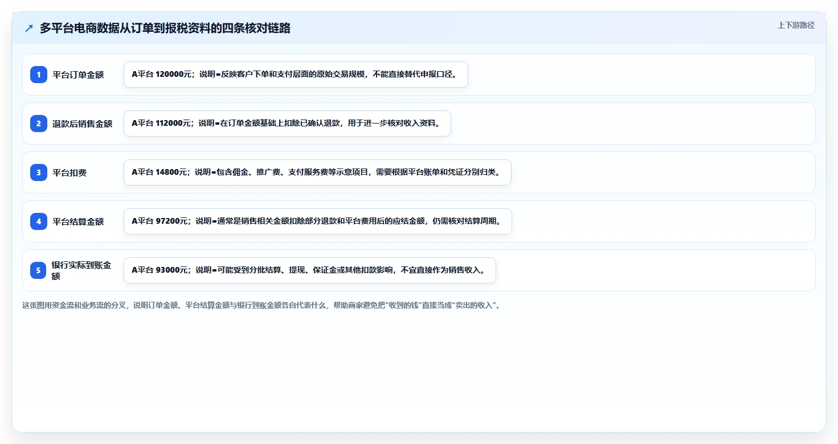Click the footer note starting 这张图用资金流和业务流的分叉
Viewport: 838px width, 444px height.
[x=263, y=305]
